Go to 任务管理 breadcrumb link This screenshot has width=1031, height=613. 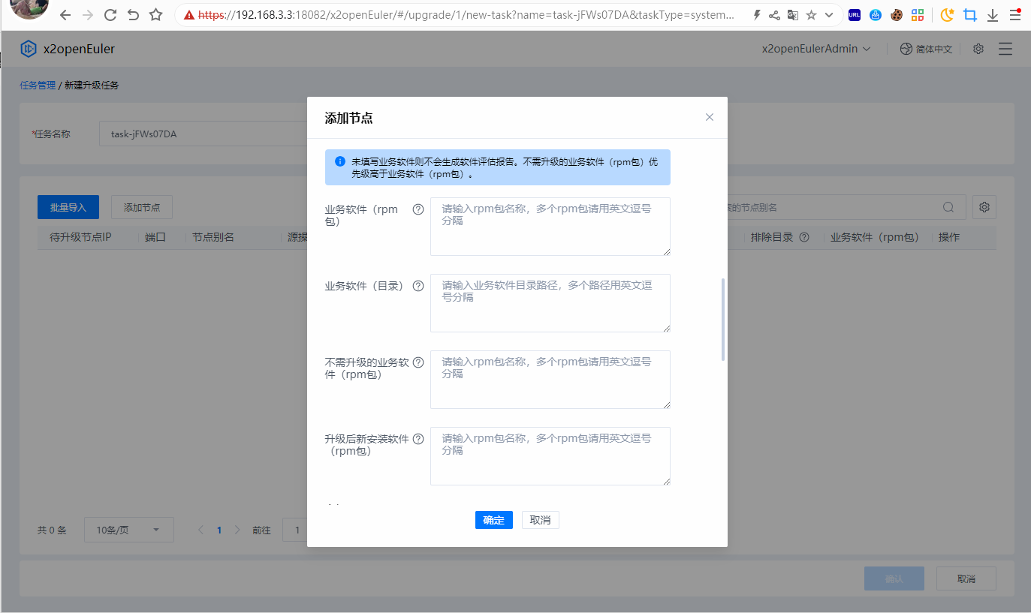click(x=38, y=86)
